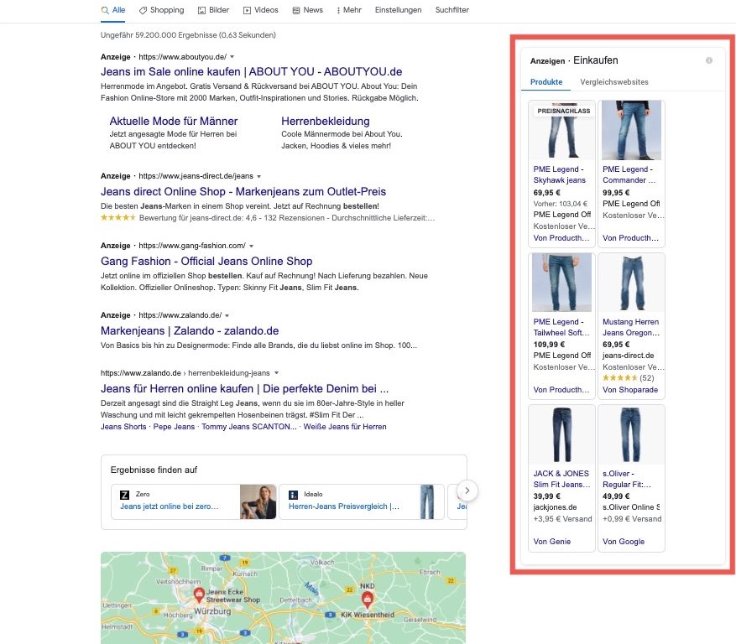The width and height of the screenshot is (736, 644).
Task: Switch to the News tab
Action: coord(307,10)
